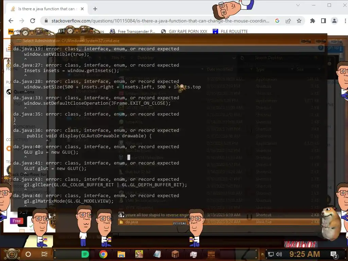Open Chrome profile avatar menu
The height and width of the screenshot is (261, 348).
[x=334, y=21]
